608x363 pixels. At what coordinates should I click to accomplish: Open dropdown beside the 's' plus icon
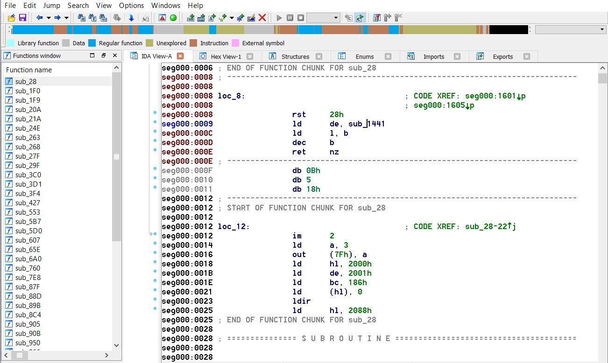232,18
